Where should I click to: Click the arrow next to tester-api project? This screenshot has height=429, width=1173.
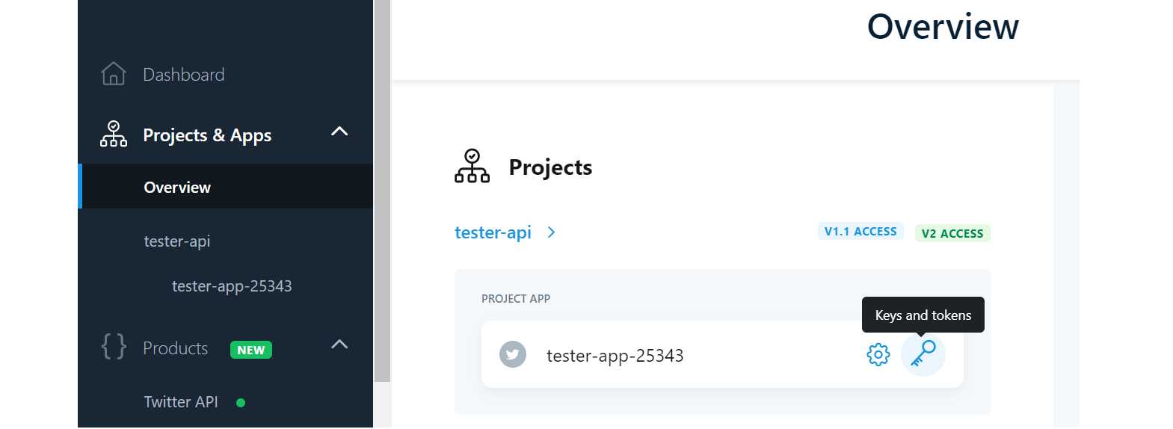552,232
